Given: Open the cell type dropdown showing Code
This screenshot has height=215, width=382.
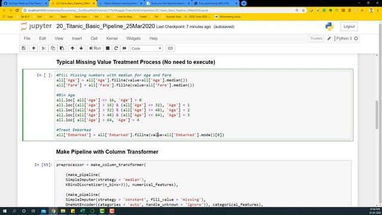Looking at the screenshot, I should pos(146,48).
